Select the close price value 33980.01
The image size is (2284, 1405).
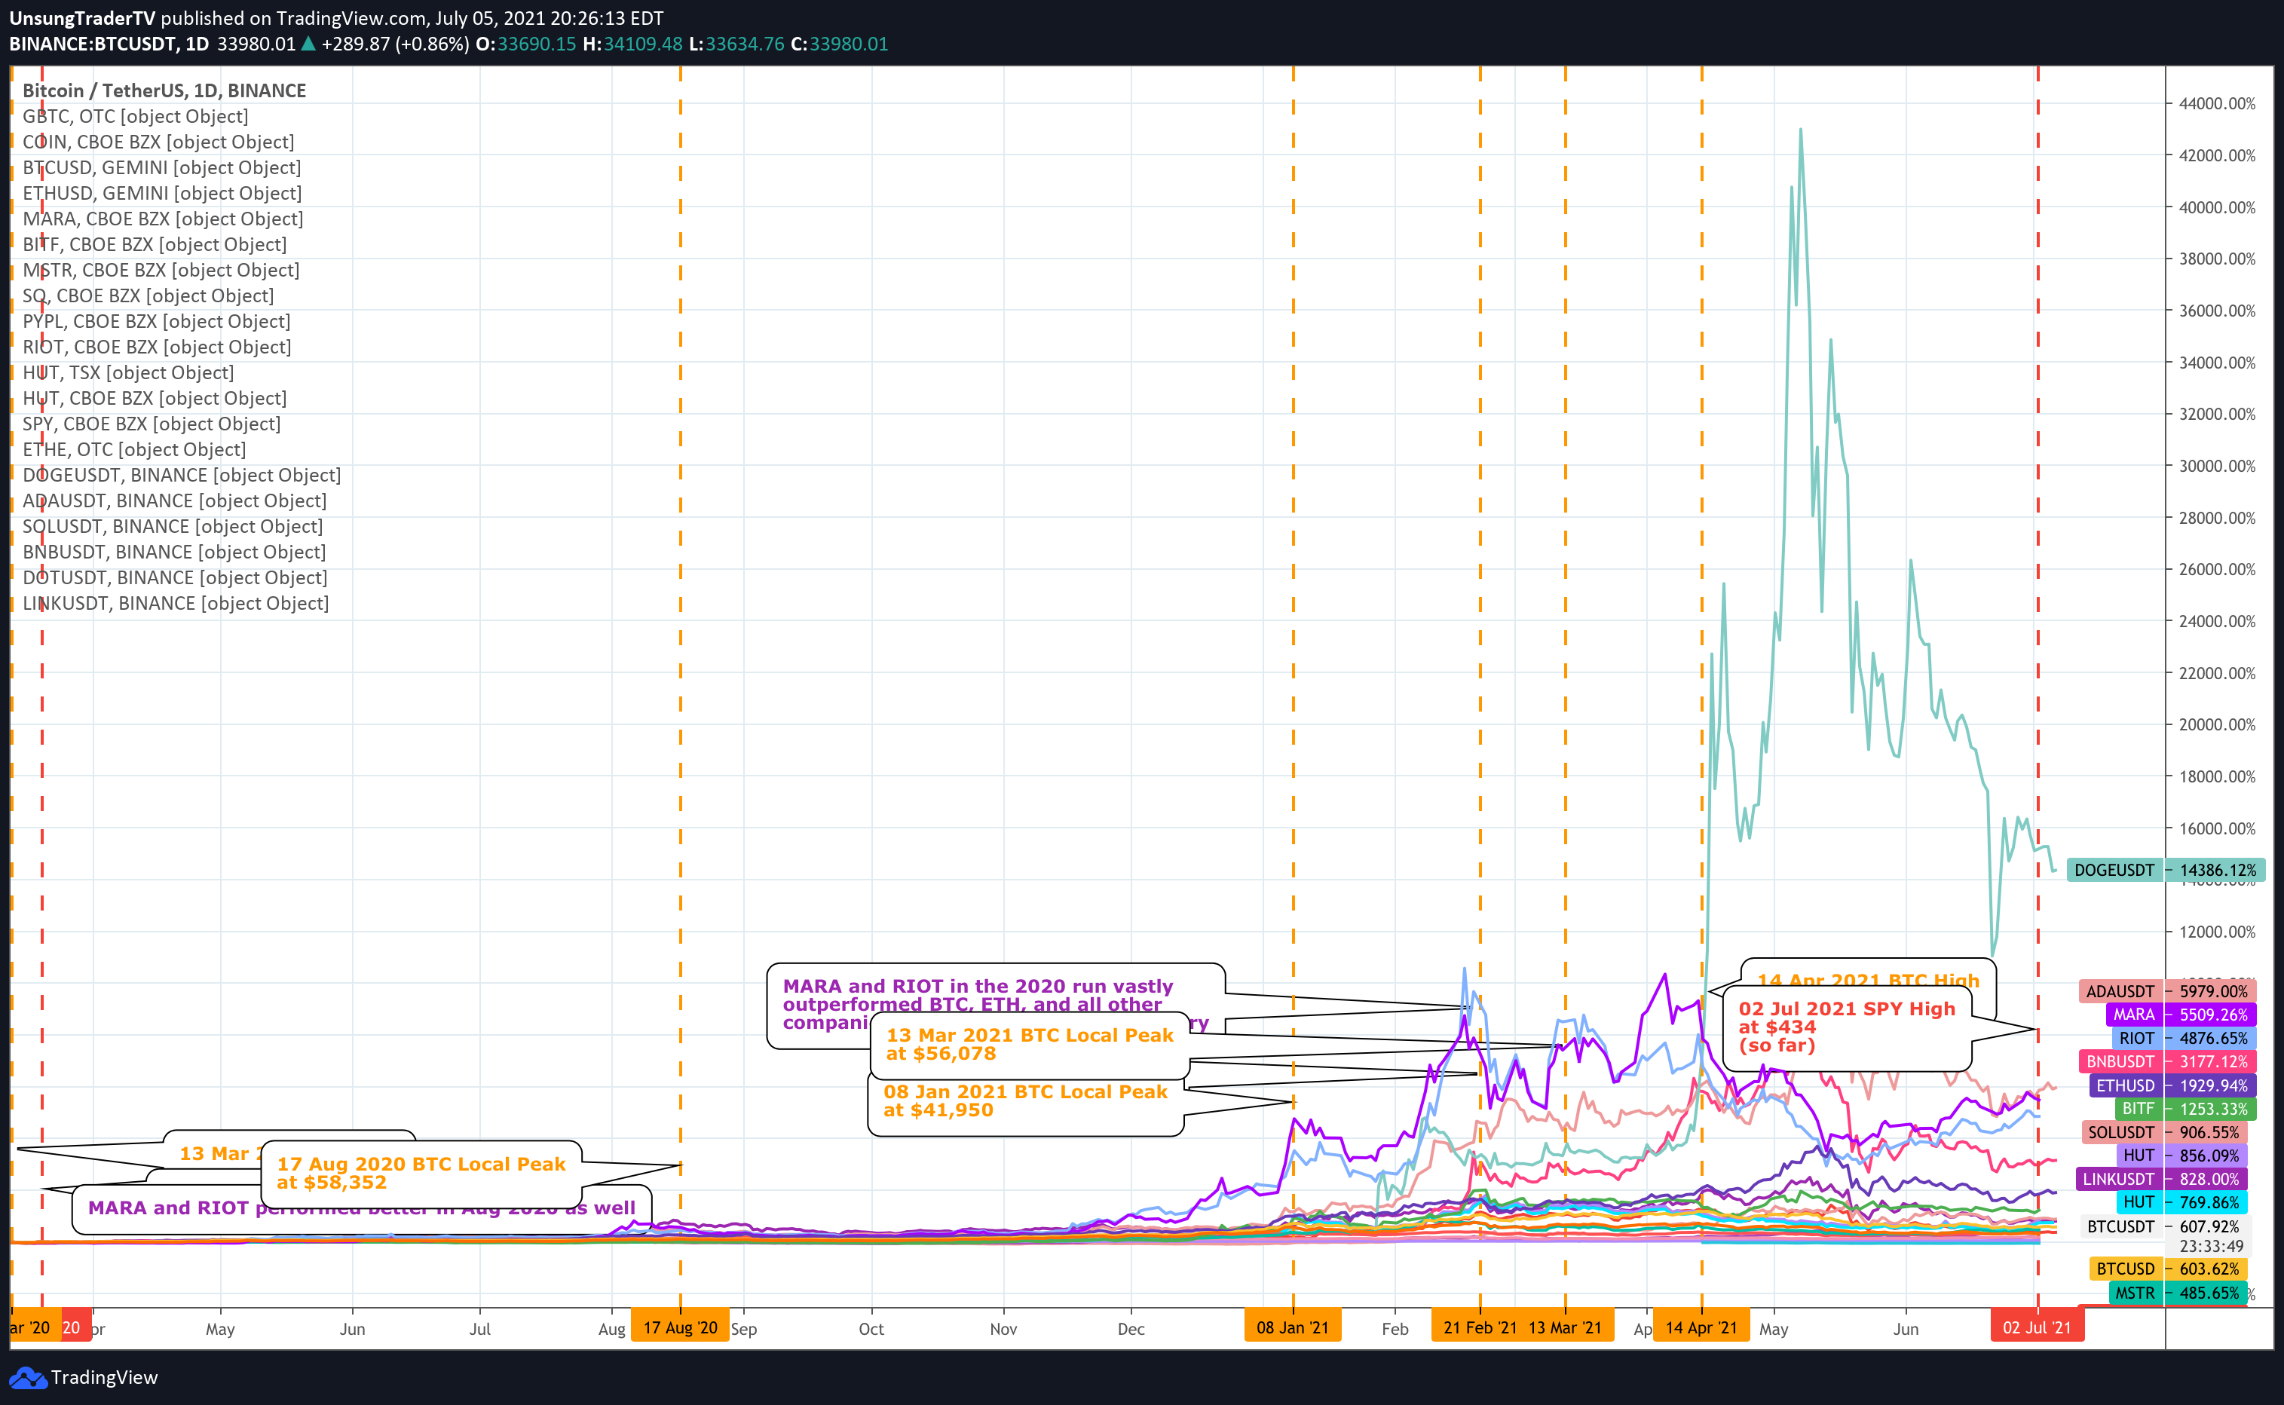click(x=847, y=44)
